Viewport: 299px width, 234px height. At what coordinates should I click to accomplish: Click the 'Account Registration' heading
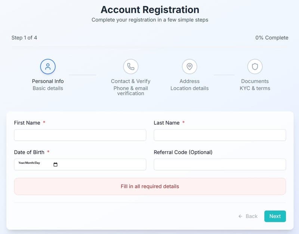(150, 10)
